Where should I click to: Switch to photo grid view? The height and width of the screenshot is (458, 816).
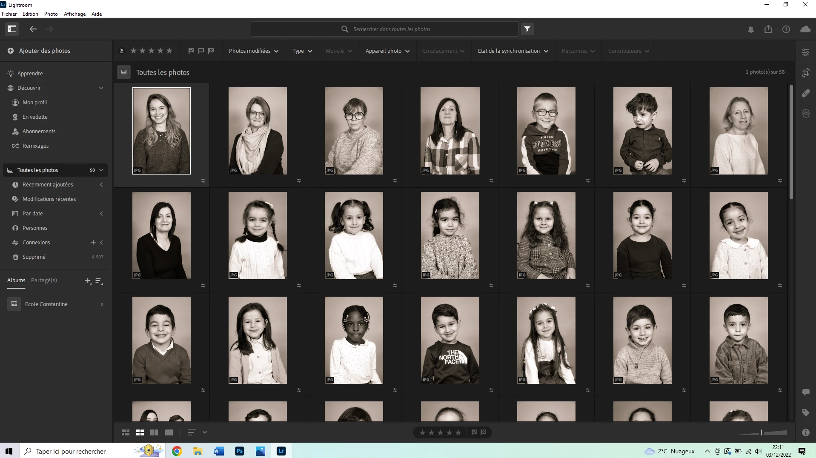[126, 432]
